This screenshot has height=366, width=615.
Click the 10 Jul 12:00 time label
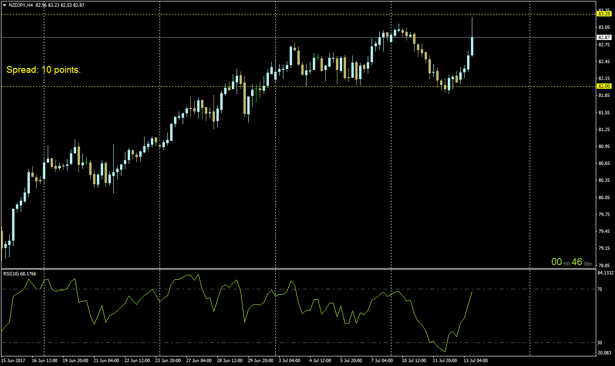coord(414,360)
